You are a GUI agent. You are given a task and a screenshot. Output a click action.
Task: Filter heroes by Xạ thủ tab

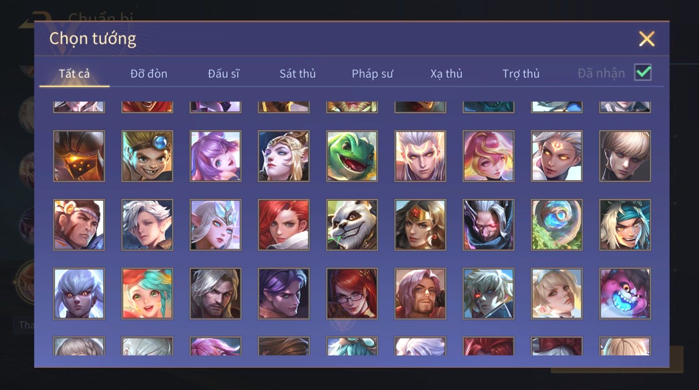446,74
